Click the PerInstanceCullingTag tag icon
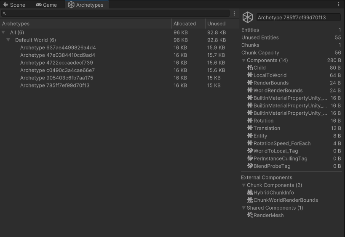Image resolution: width=345 pixels, height=237 pixels. pyautogui.click(x=250, y=158)
